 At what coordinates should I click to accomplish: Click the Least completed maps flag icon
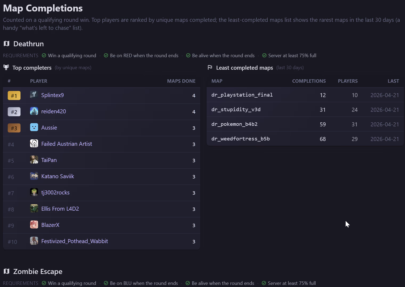pyautogui.click(x=210, y=67)
